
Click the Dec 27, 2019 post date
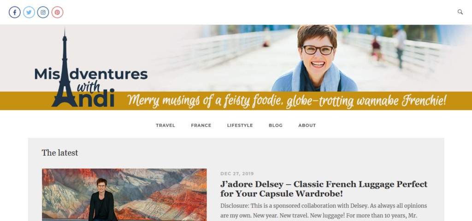pos(237,174)
